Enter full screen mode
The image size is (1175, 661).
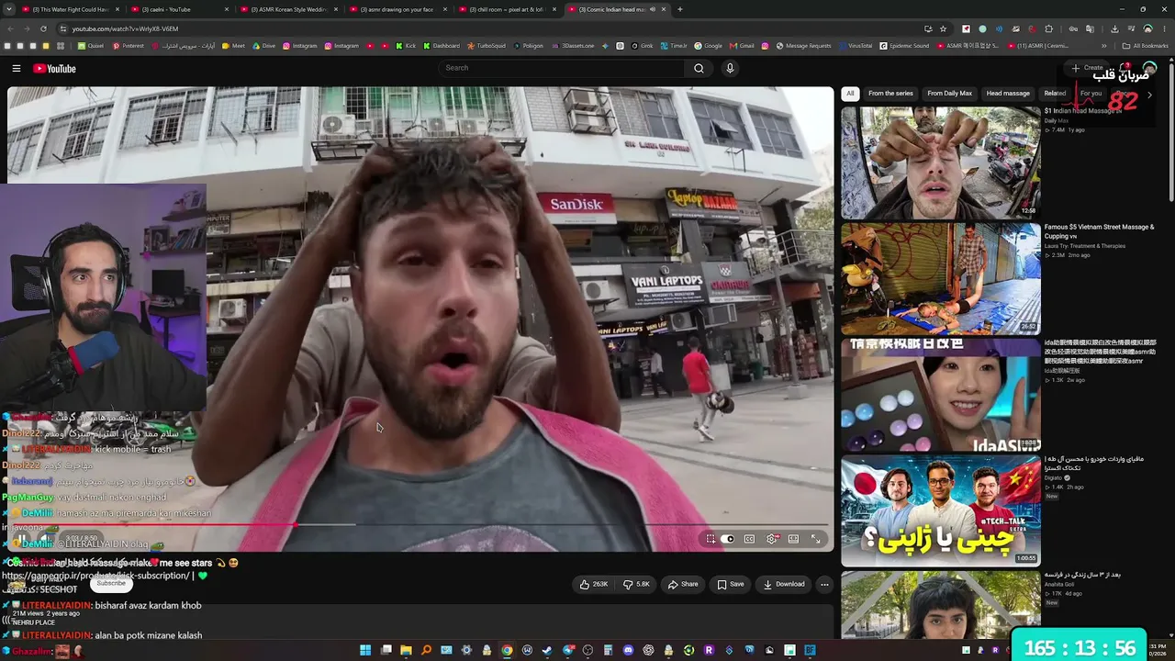[x=815, y=539]
